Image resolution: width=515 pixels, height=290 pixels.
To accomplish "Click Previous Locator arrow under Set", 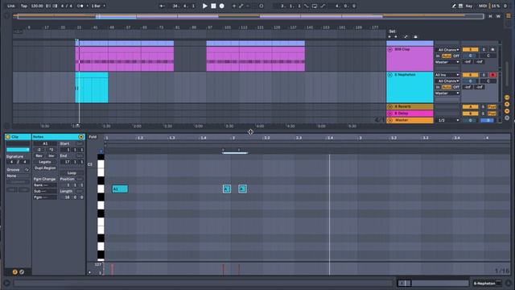I will pyautogui.click(x=389, y=37).
